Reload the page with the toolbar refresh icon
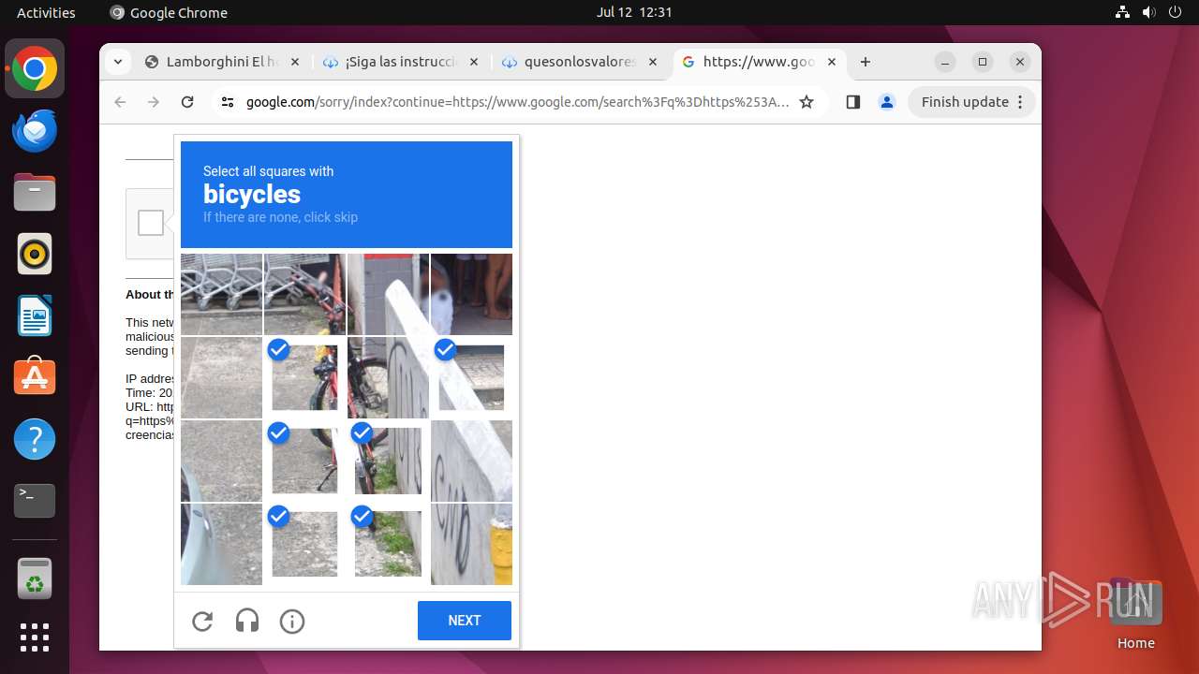This screenshot has height=674, width=1199. coord(187,102)
